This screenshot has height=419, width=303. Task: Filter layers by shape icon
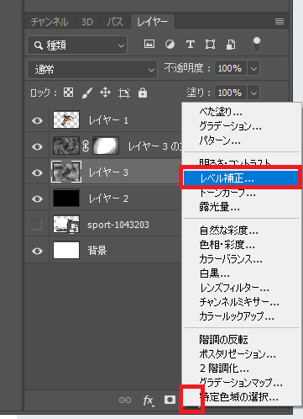pos(210,45)
